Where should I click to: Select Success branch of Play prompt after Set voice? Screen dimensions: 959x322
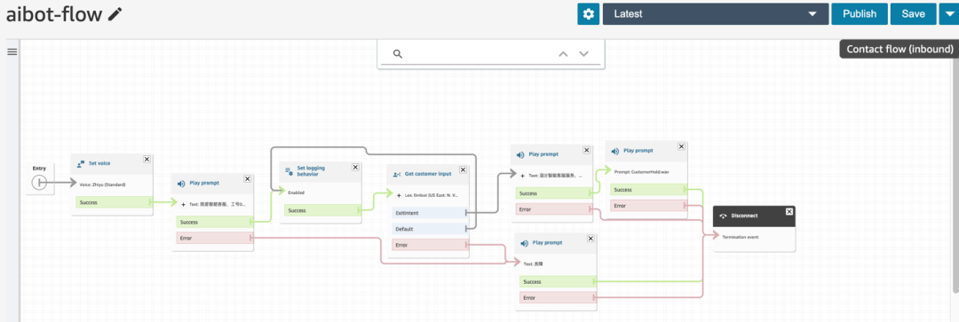click(x=214, y=222)
